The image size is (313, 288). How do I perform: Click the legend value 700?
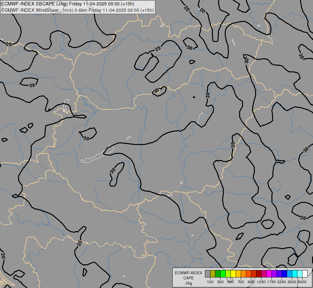(x=241, y=282)
